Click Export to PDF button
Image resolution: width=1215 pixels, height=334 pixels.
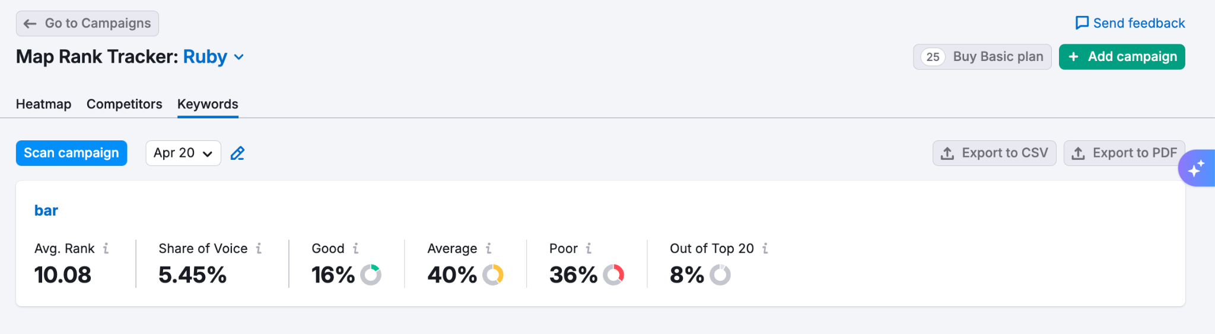(1124, 153)
